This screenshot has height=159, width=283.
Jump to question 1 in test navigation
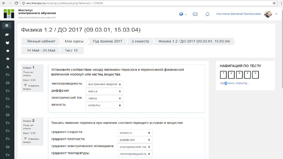click(x=223, y=75)
